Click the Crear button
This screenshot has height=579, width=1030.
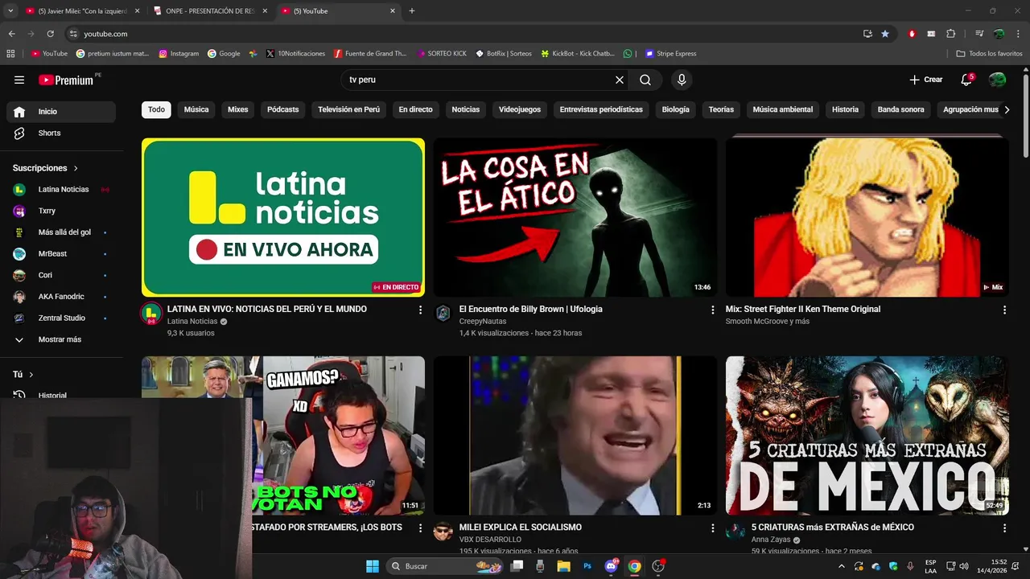tap(926, 80)
